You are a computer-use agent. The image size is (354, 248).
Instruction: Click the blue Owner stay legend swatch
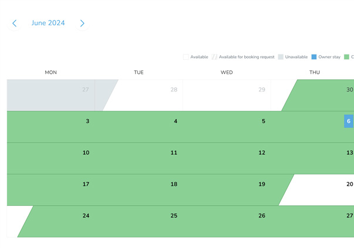(x=314, y=57)
